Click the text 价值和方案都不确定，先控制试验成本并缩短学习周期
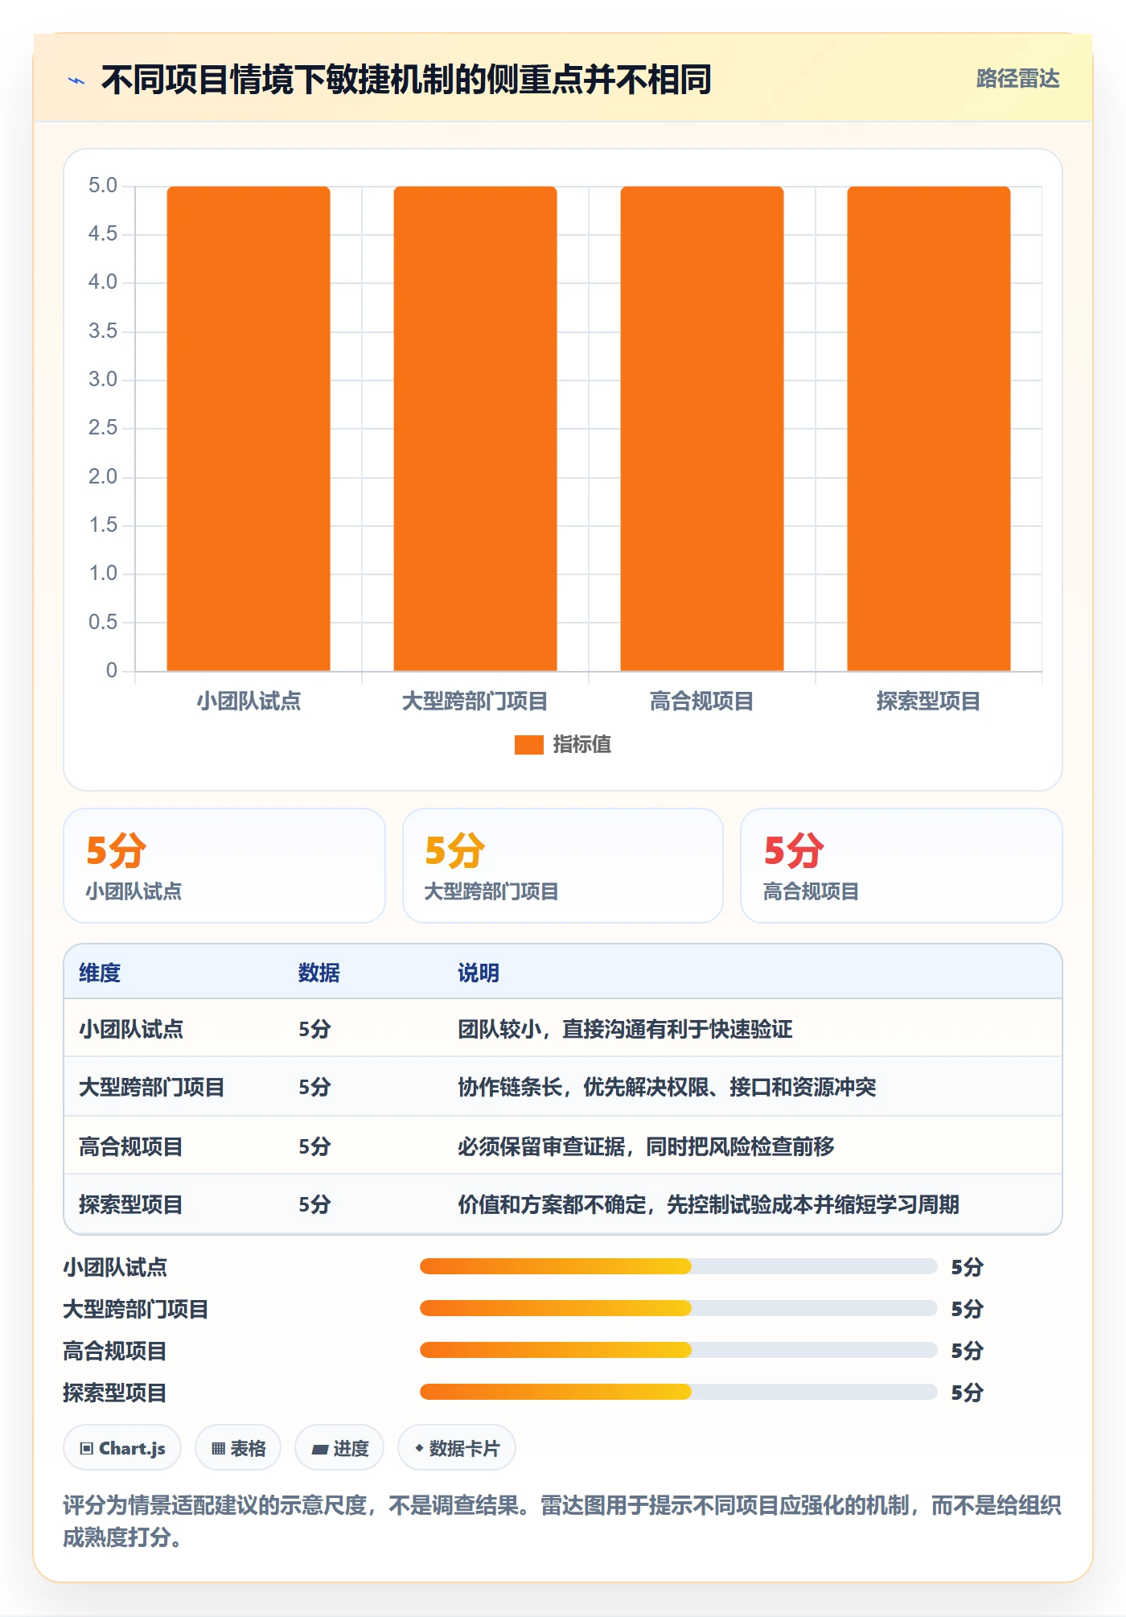This screenshot has width=1126, height=1617. coord(709,1204)
